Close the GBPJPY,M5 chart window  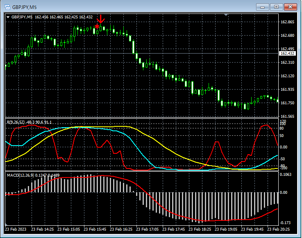click(290, 7)
